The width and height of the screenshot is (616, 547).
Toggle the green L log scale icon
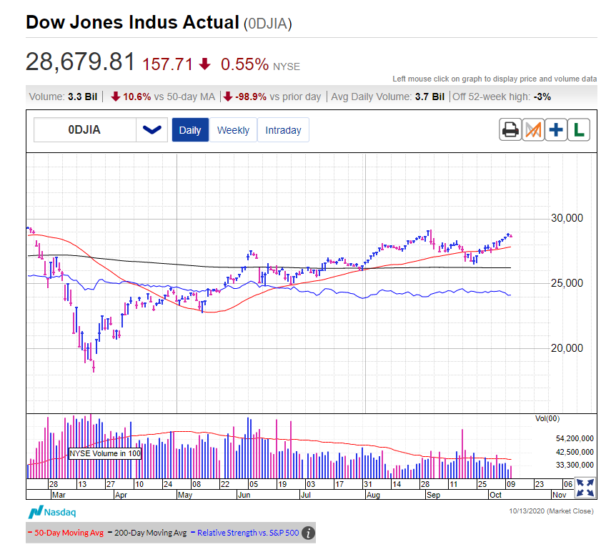(579, 129)
